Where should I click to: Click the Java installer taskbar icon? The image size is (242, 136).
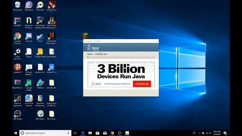(x=127, y=133)
